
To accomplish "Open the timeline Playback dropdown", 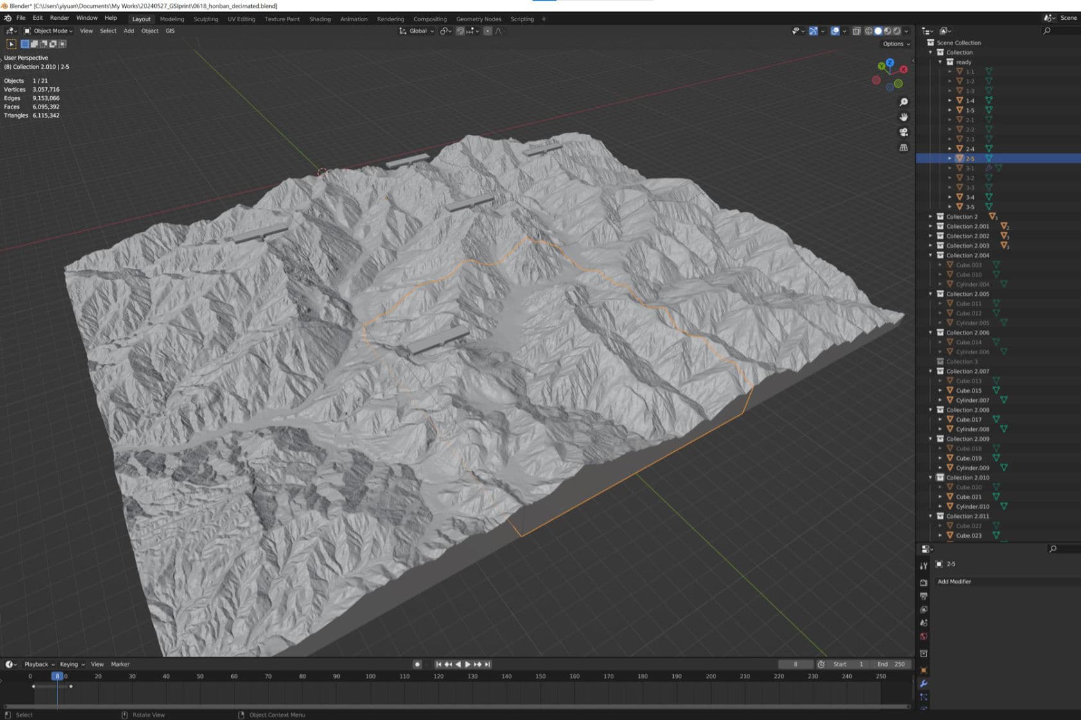I will coord(39,664).
